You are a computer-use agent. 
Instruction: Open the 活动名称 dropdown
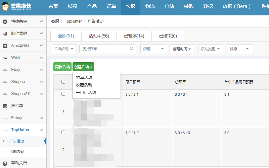point(64,49)
